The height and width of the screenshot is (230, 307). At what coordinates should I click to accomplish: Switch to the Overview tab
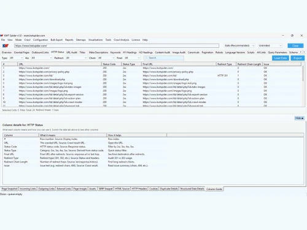coord(7,53)
